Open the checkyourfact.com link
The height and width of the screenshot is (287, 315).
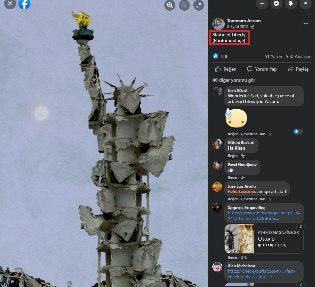[x=261, y=274]
